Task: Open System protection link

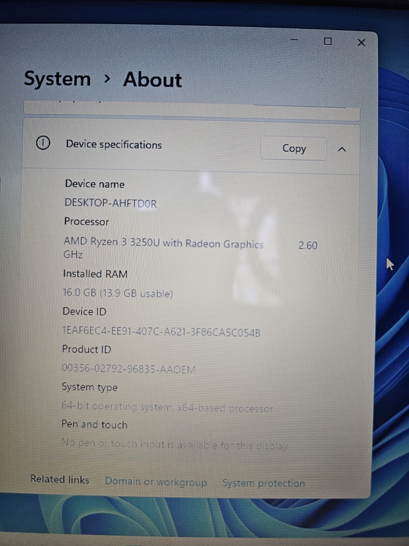Action: 263,483
